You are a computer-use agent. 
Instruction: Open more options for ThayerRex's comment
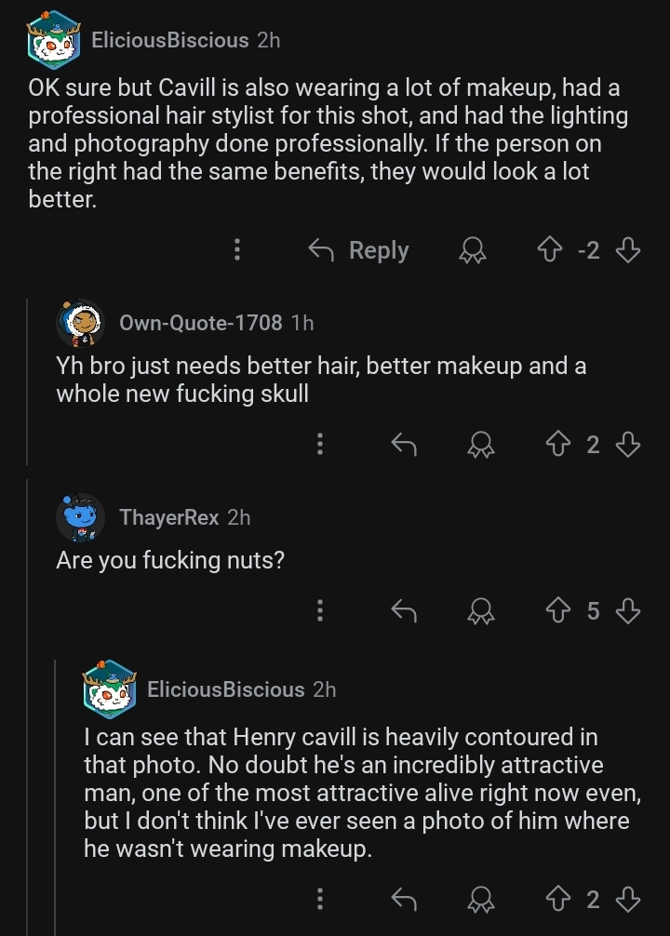tap(320, 610)
